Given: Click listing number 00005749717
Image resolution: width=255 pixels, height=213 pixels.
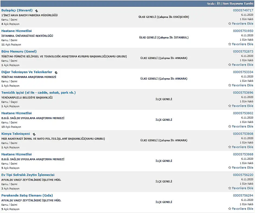Looking at the screenshot, I should 243,10.
